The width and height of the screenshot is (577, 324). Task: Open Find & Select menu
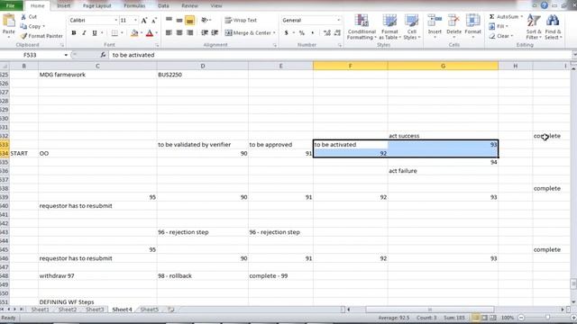pyautogui.click(x=553, y=27)
